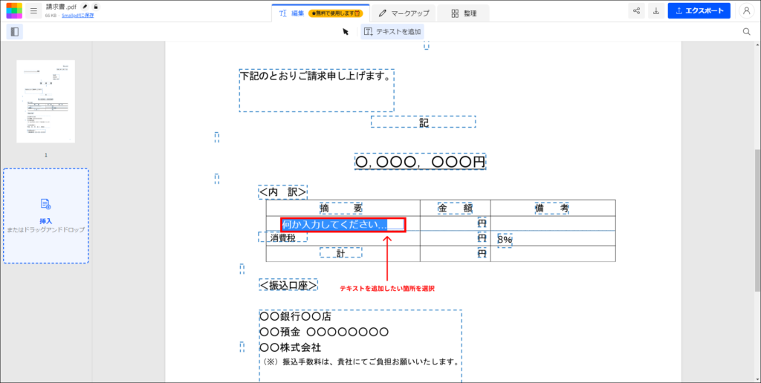
Task: Open the hamburger menu
Action: click(33, 10)
